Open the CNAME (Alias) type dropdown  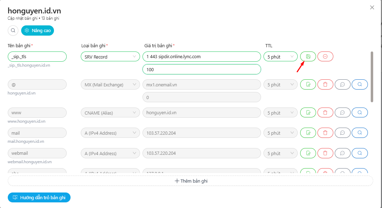tap(110, 113)
